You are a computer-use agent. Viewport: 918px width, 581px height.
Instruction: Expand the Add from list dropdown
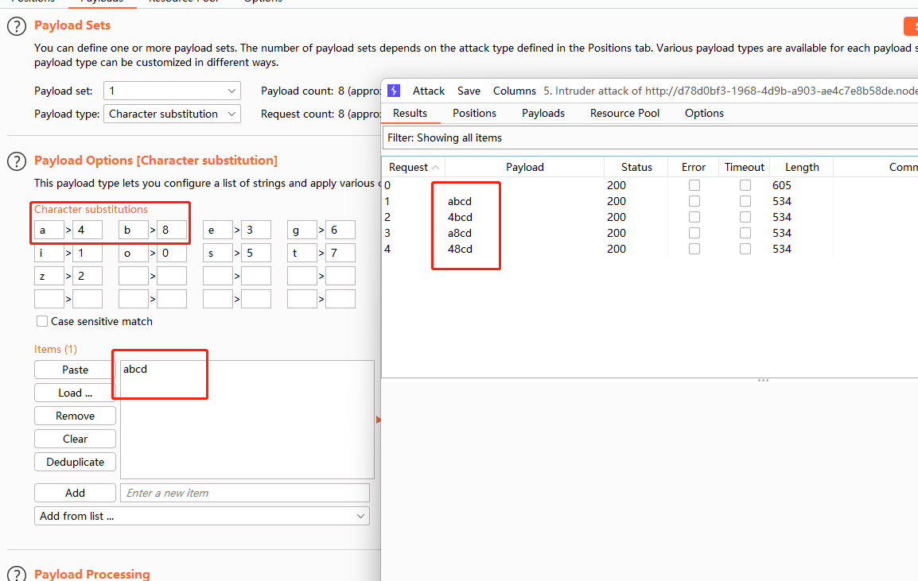point(202,516)
